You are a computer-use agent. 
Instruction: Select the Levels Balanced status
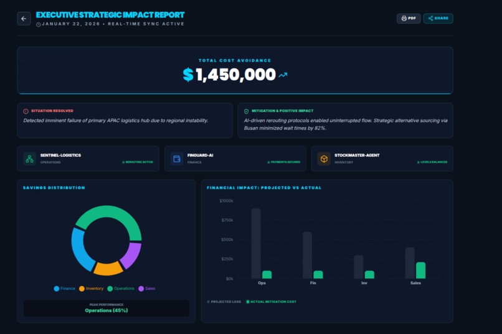coord(432,162)
